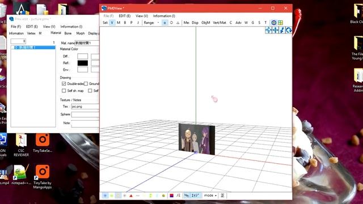Screen dimensions: 363x204
Task: Toggle the P selection mode button
Action: pos(131,23)
